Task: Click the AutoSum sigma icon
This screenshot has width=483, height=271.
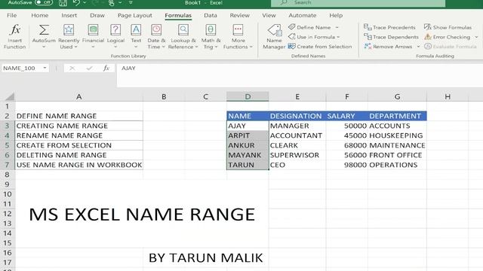Action: 44,30
